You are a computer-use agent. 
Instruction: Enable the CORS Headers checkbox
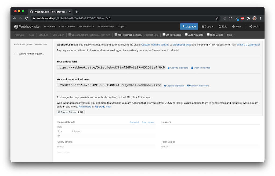pyautogui.click(x=164, y=35)
